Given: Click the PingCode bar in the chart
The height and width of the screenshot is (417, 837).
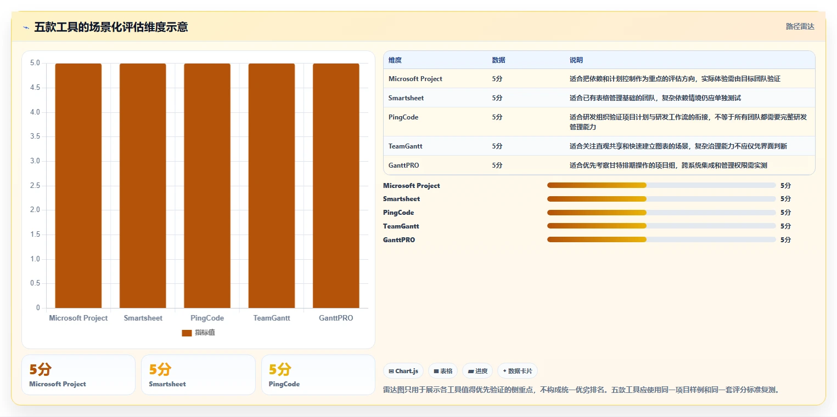Looking at the screenshot, I should pyautogui.click(x=207, y=185).
